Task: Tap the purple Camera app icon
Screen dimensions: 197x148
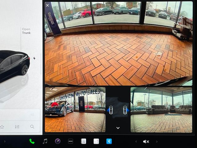Action: 58,141
